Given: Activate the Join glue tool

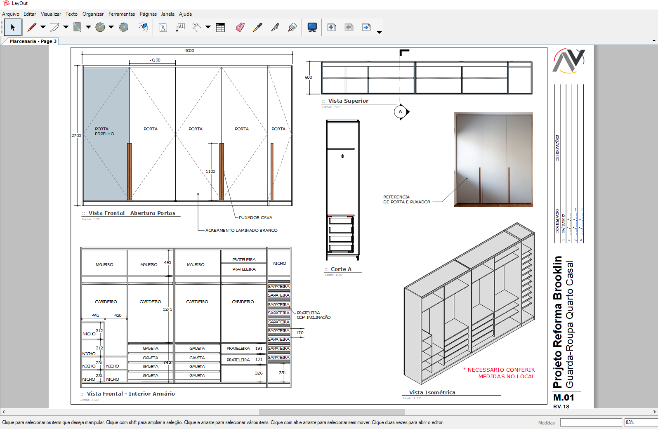Looking at the screenshot, I should coord(292,27).
